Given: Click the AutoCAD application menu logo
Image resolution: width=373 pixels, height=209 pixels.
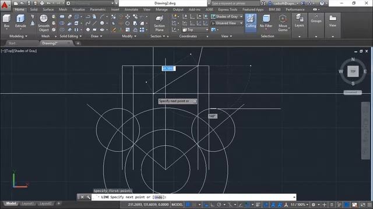Looking at the screenshot, I should click(5, 5).
